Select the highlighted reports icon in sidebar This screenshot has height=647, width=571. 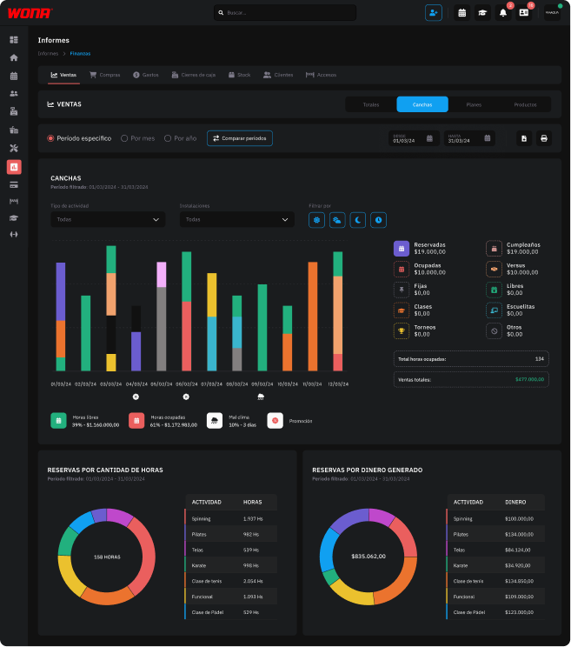pyautogui.click(x=14, y=167)
